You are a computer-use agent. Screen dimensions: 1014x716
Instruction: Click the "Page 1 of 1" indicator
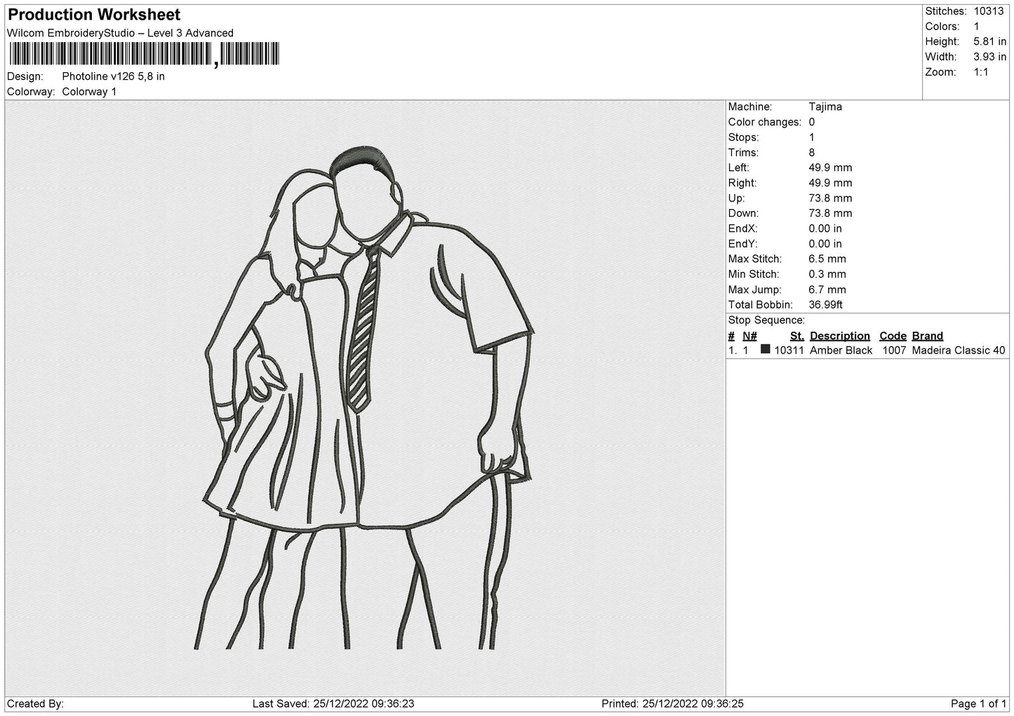click(x=978, y=703)
